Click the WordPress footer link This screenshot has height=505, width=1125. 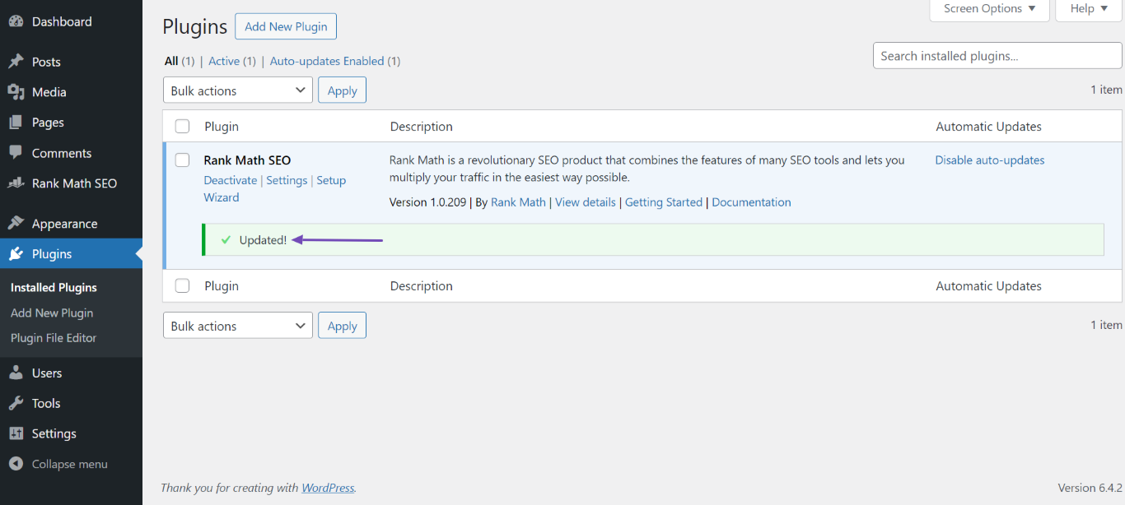tap(328, 488)
